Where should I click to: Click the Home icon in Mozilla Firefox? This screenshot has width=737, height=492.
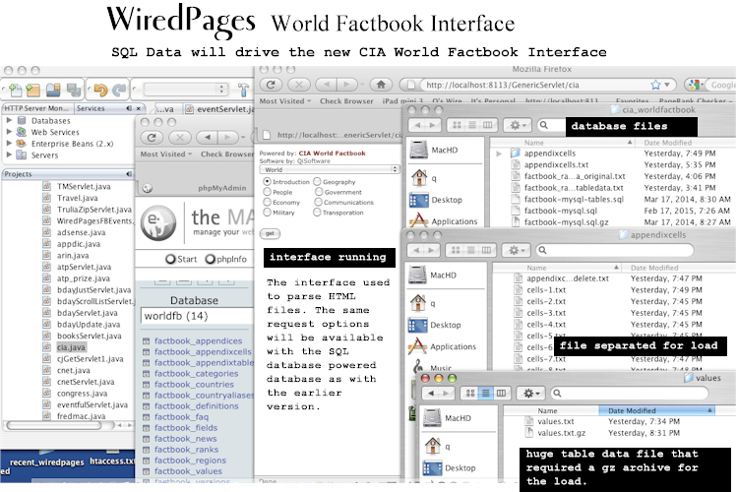click(381, 85)
